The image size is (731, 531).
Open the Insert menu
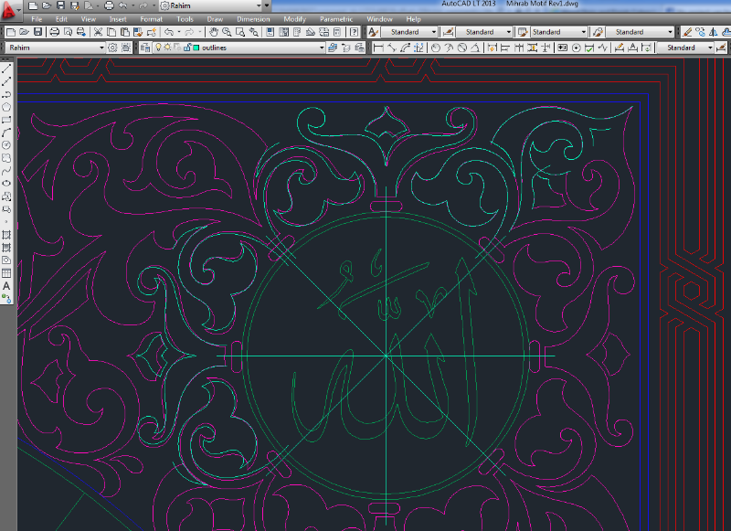tap(118, 19)
